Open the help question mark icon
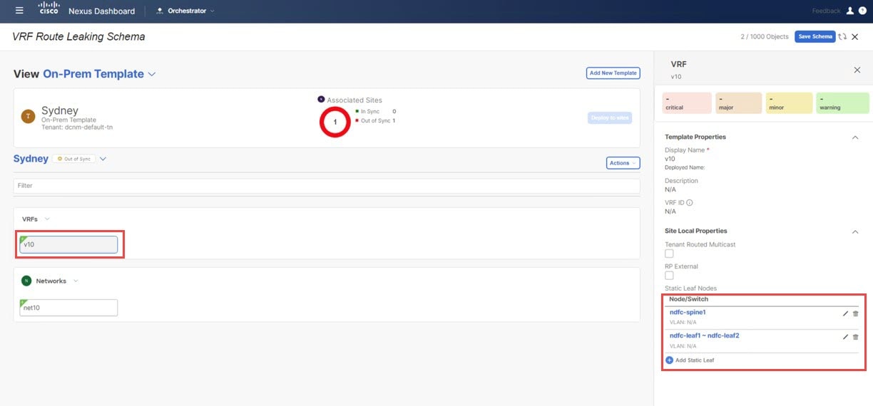Screen dimensions: 873x406 tap(863, 11)
